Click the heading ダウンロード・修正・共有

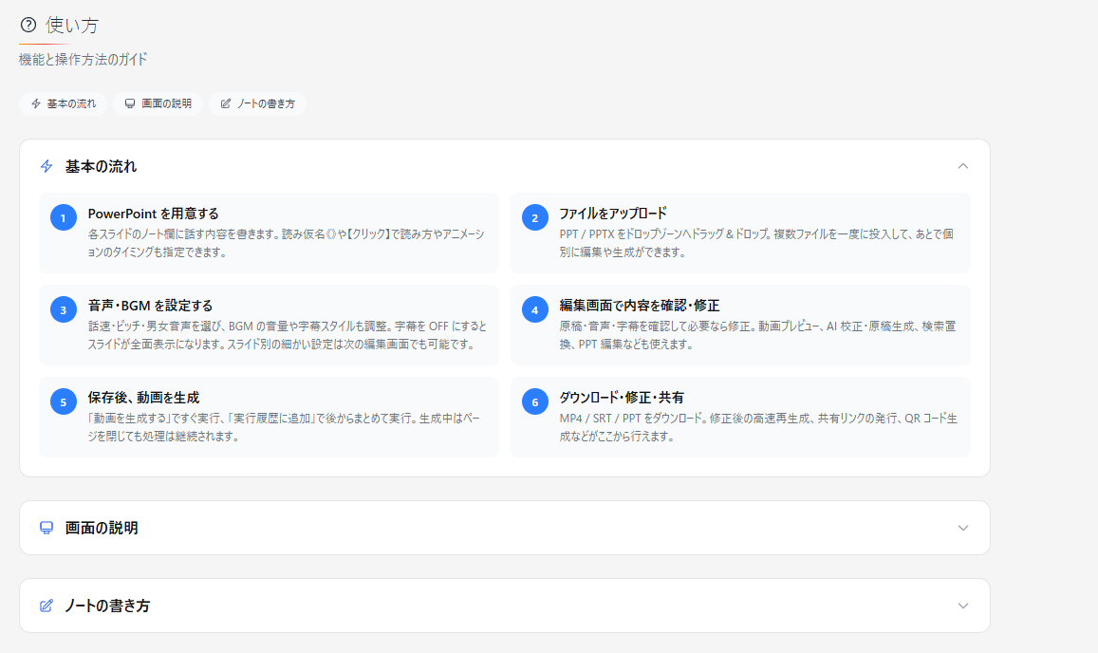click(622, 398)
